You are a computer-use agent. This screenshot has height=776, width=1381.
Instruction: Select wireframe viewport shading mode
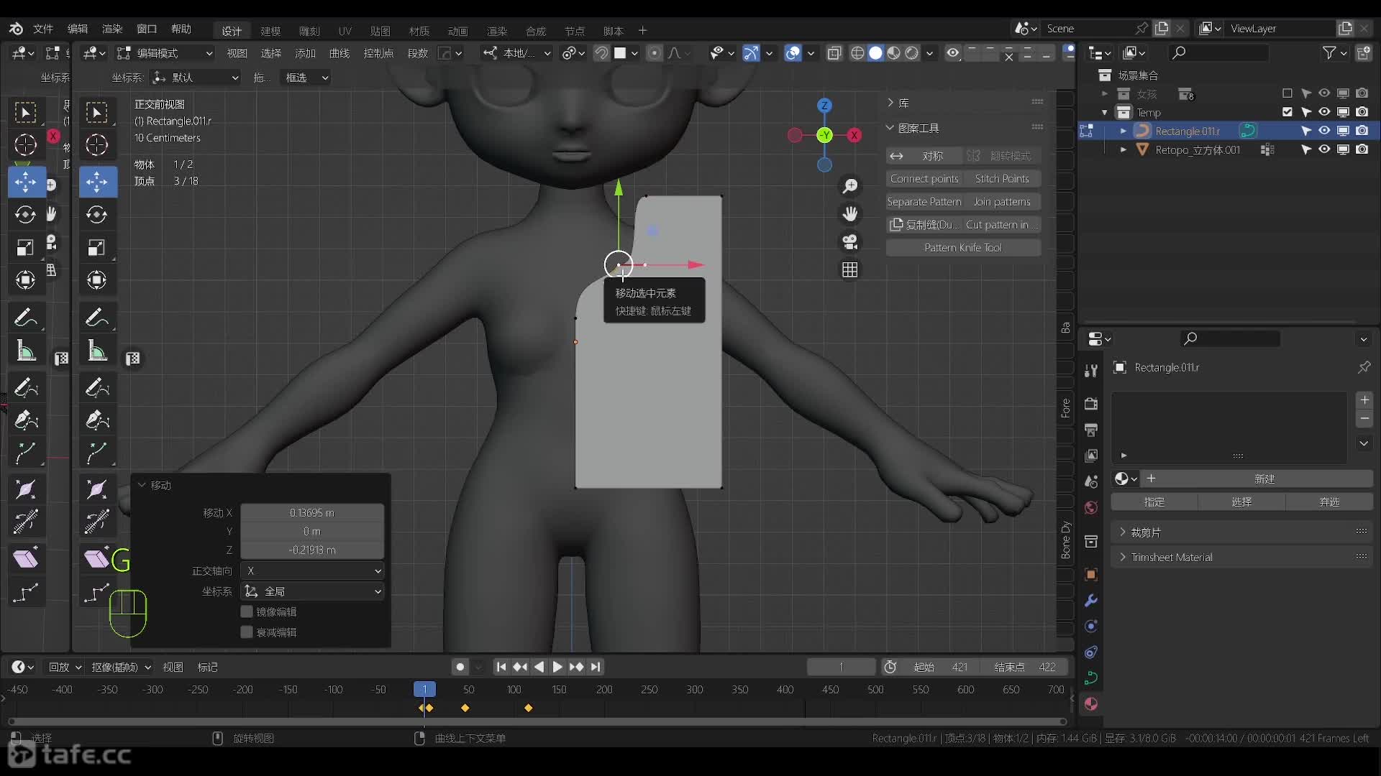pyautogui.click(x=857, y=53)
